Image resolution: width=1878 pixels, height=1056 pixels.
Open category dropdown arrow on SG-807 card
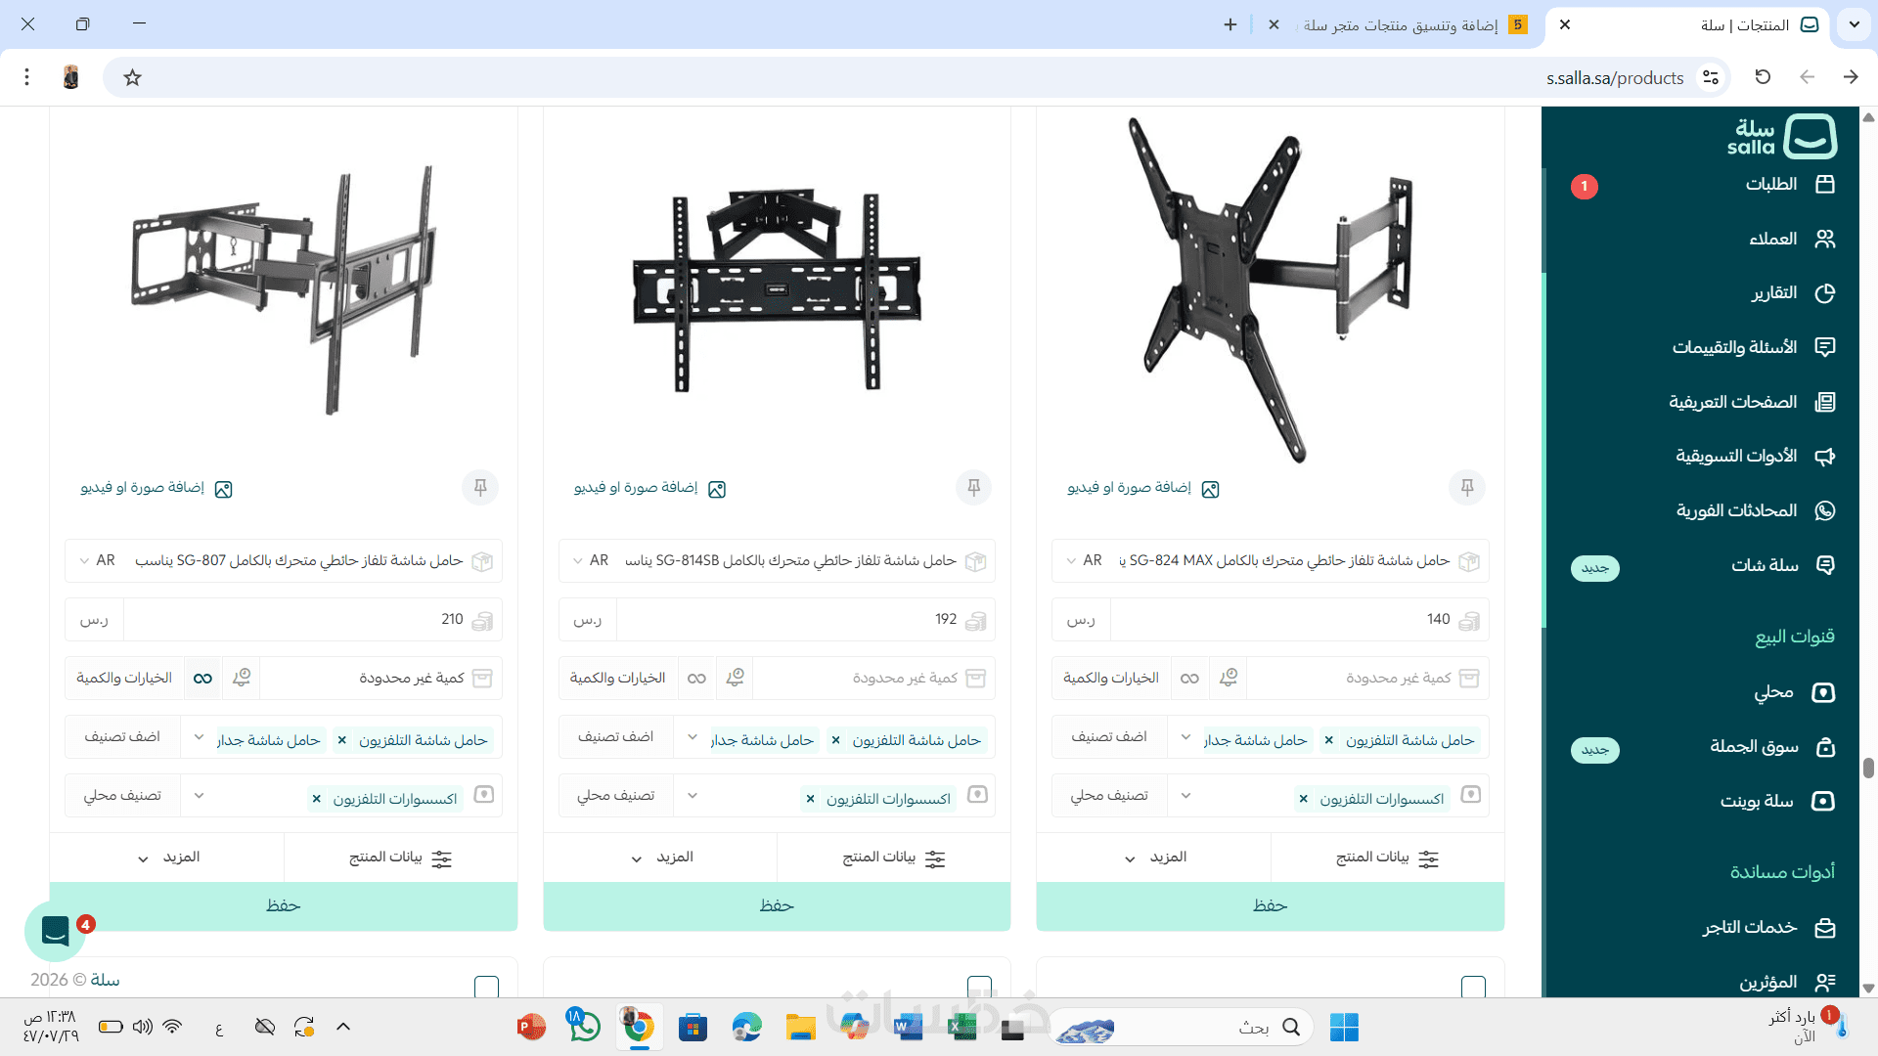click(x=200, y=737)
